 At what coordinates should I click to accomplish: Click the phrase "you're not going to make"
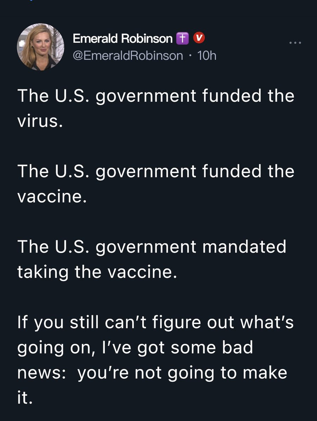182,373
